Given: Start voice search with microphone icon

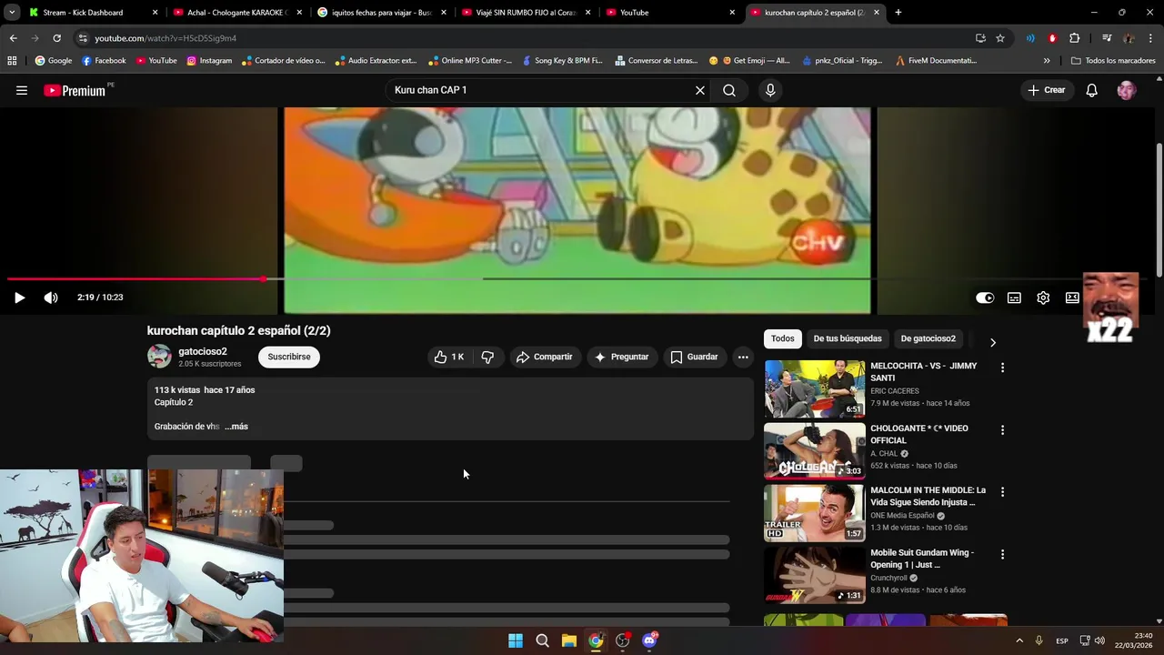Looking at the screenshot, I should click(770, 90).
